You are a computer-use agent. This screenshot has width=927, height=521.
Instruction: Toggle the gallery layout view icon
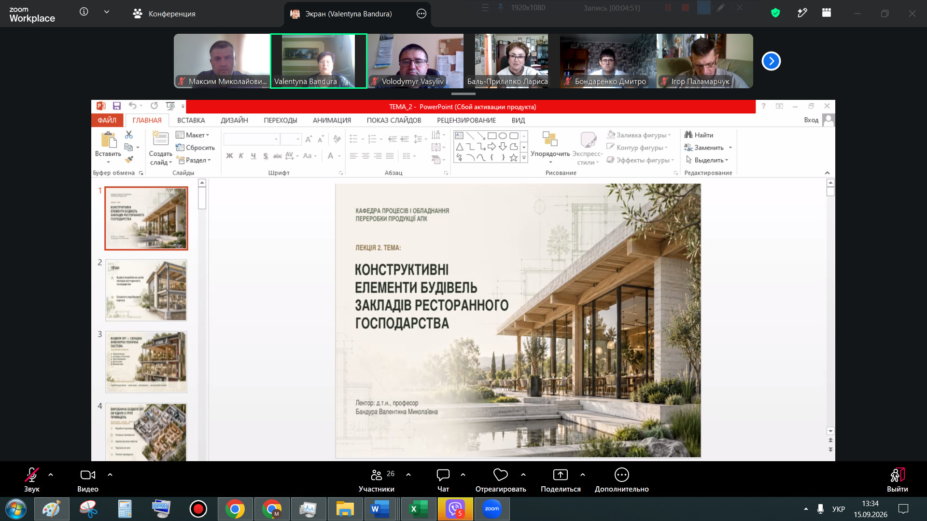coord(827,13)
